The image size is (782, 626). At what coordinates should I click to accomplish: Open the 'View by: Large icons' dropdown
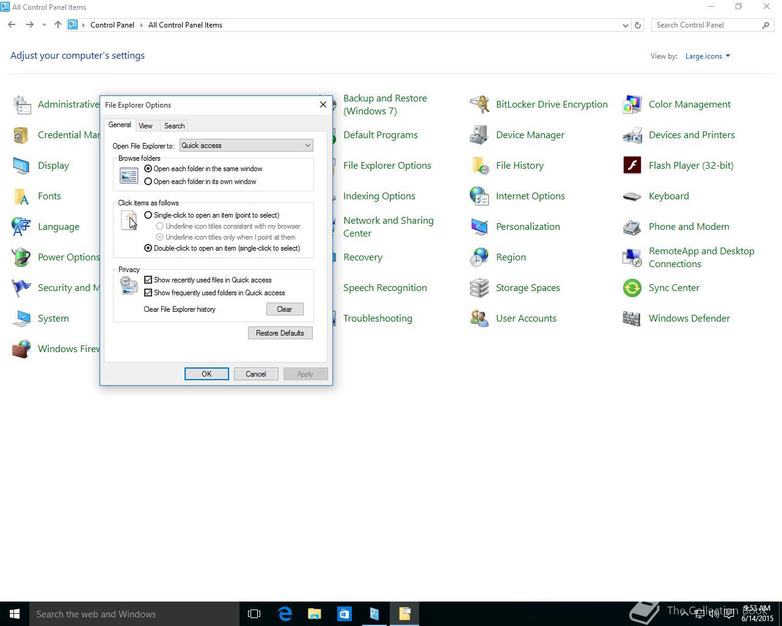coord(707,56)
